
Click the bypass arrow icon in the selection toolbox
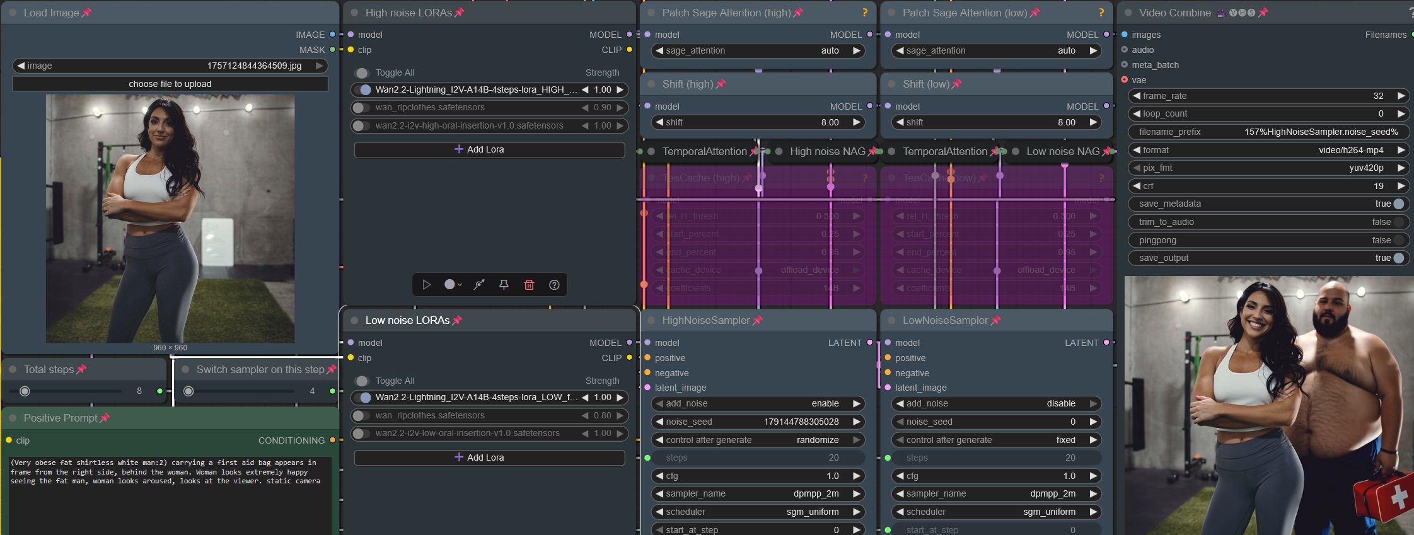(479, 285)
